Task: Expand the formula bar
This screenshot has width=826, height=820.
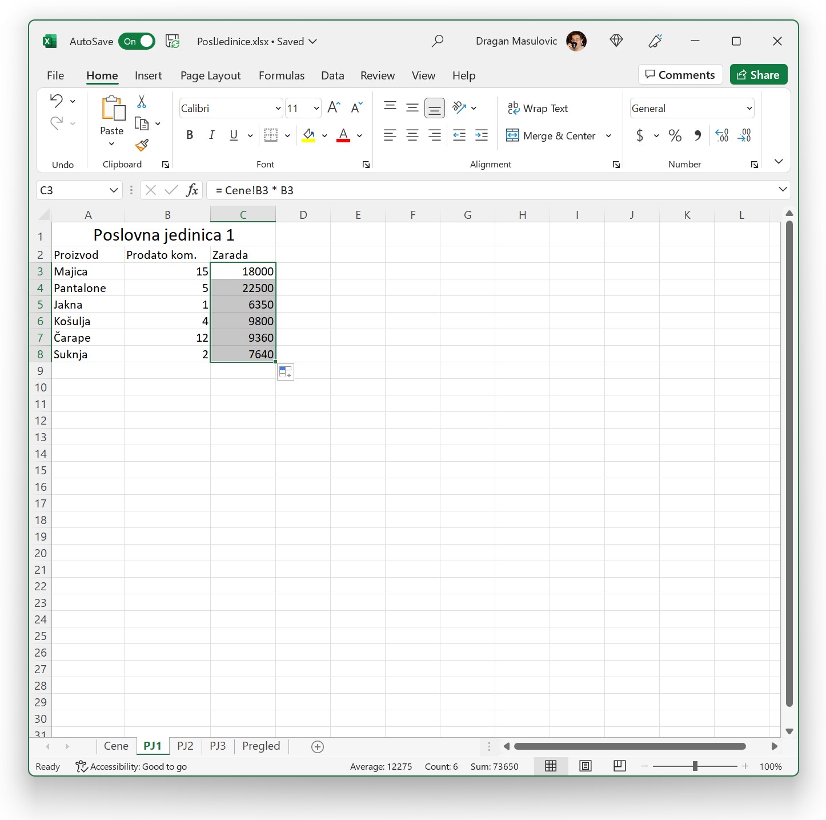Action: click(783, 189)
